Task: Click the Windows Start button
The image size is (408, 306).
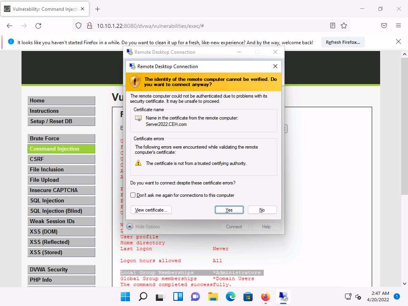Action: point(125,296)
